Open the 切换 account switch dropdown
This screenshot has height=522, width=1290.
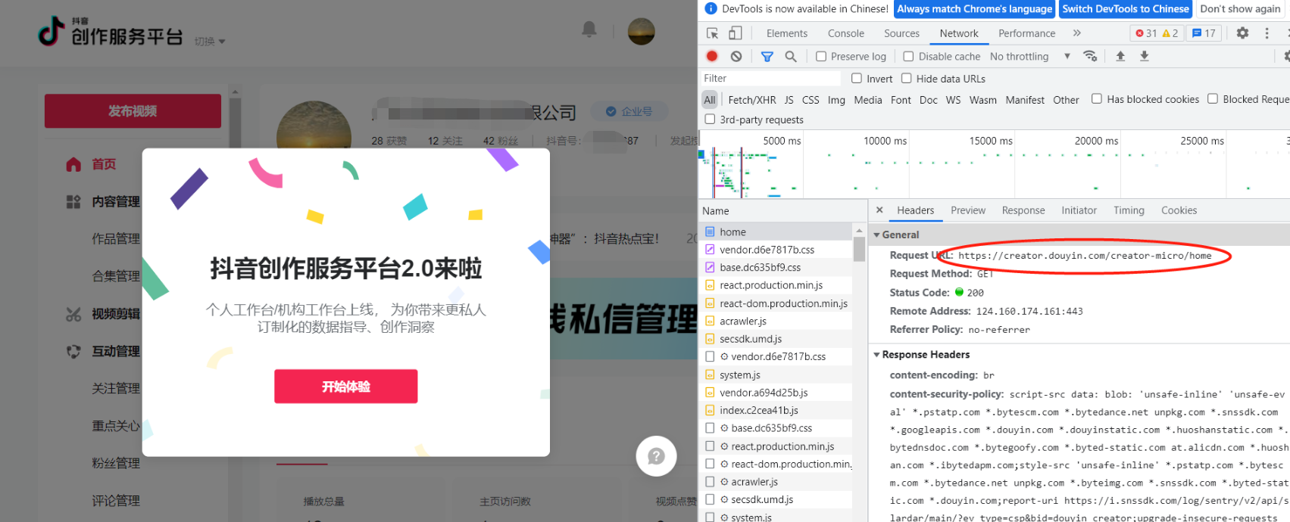coord(210,42)
